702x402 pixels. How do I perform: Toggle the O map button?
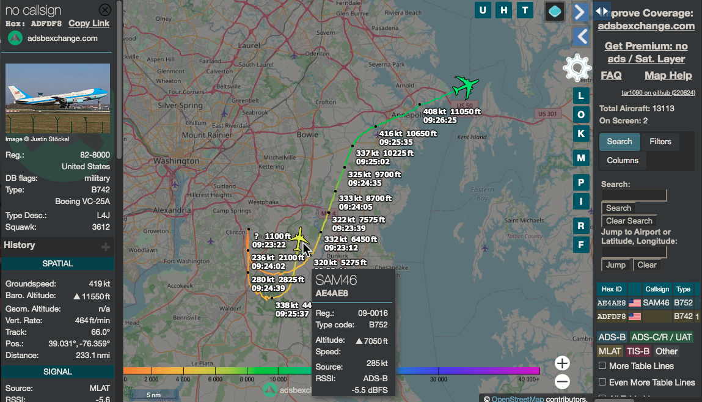[581, 115]
